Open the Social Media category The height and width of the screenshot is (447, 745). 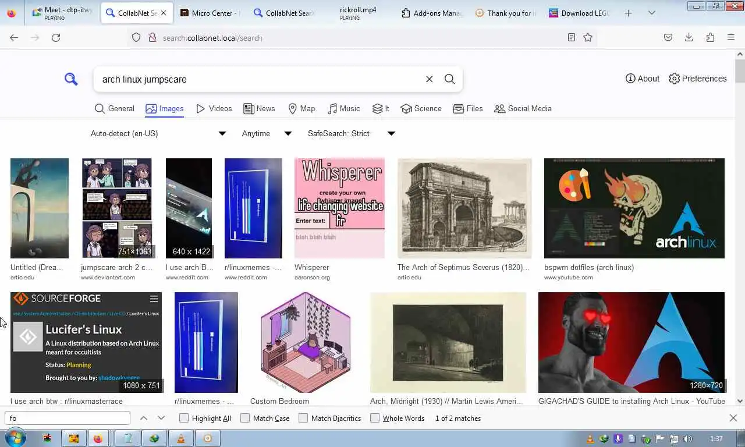click(x=523, y=109)
